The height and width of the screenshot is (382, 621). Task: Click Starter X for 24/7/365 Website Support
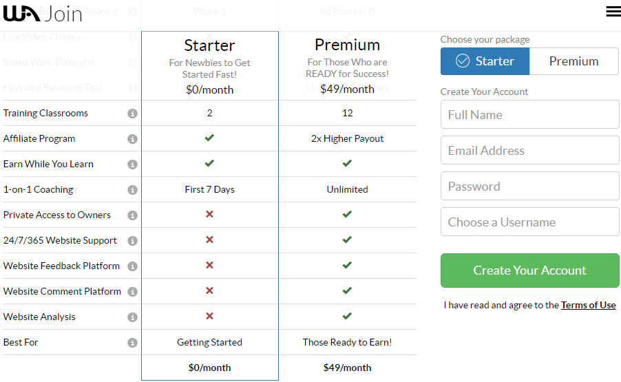tap(209, 240)
